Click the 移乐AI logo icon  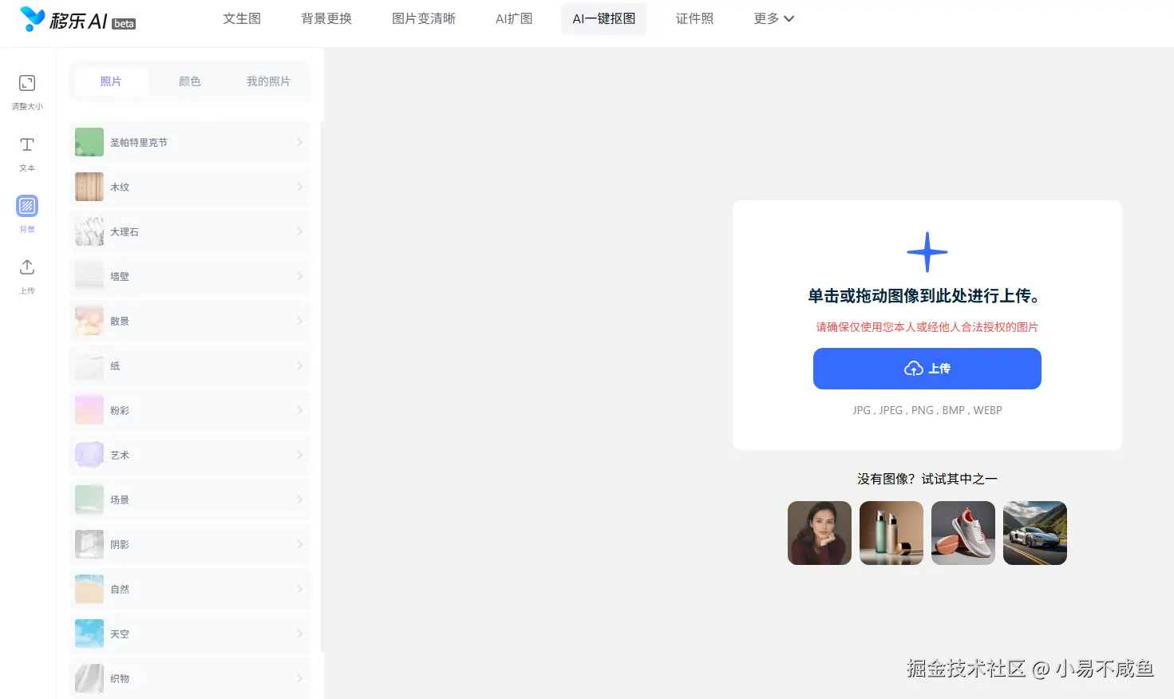pos(32,19)
